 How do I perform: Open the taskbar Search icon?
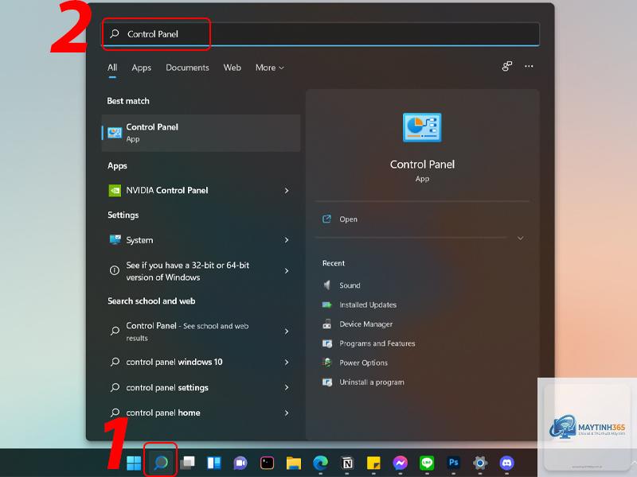tap(161, 463)
